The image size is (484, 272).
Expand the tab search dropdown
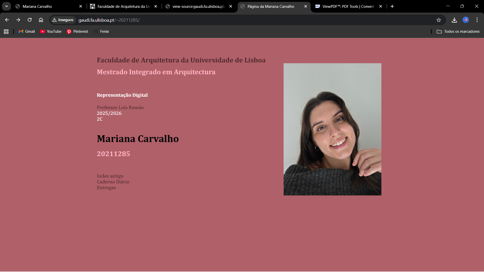pyautogui.click(x=7, y=6)
